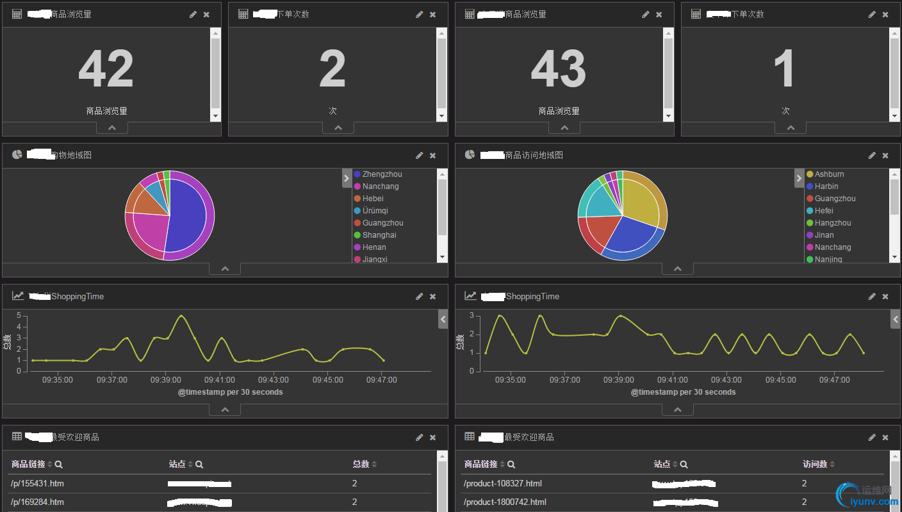The image size is (902, 512).
Task: Click the /product-108327.html row link
Action: 502,483
